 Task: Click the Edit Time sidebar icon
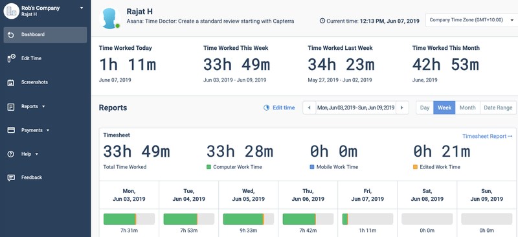point(11,58)
